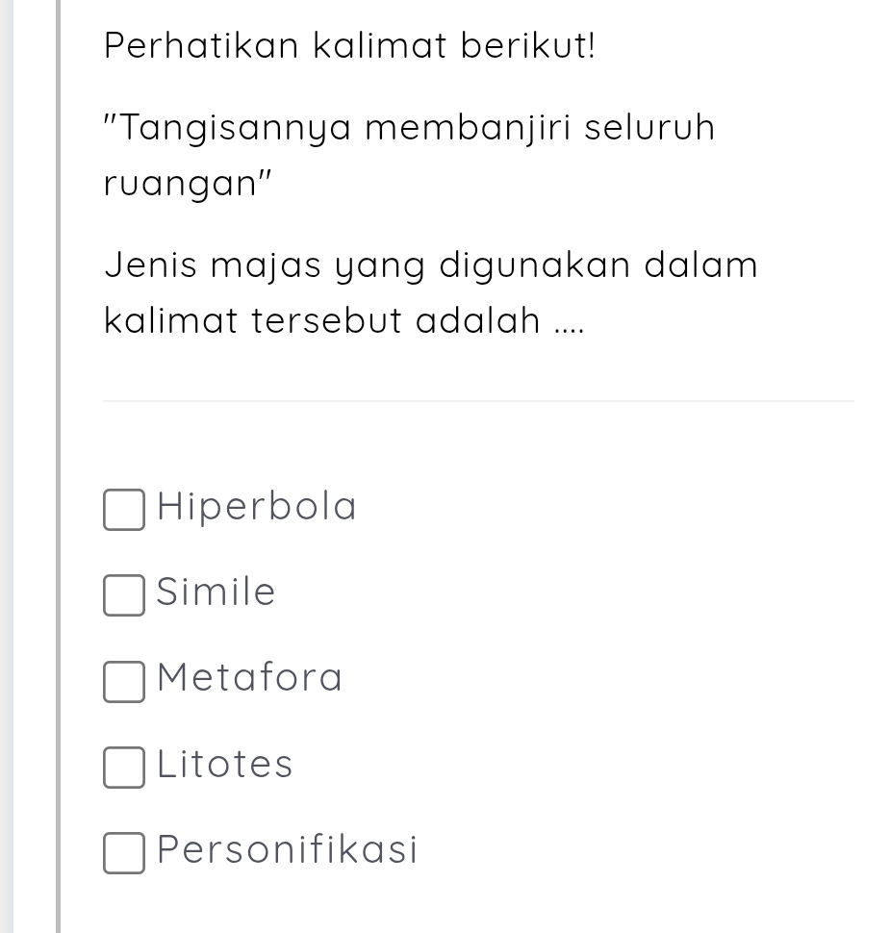Click the Hiperbola answer label
Viewport: 890px width, 933px height.
tap(257, 507)
